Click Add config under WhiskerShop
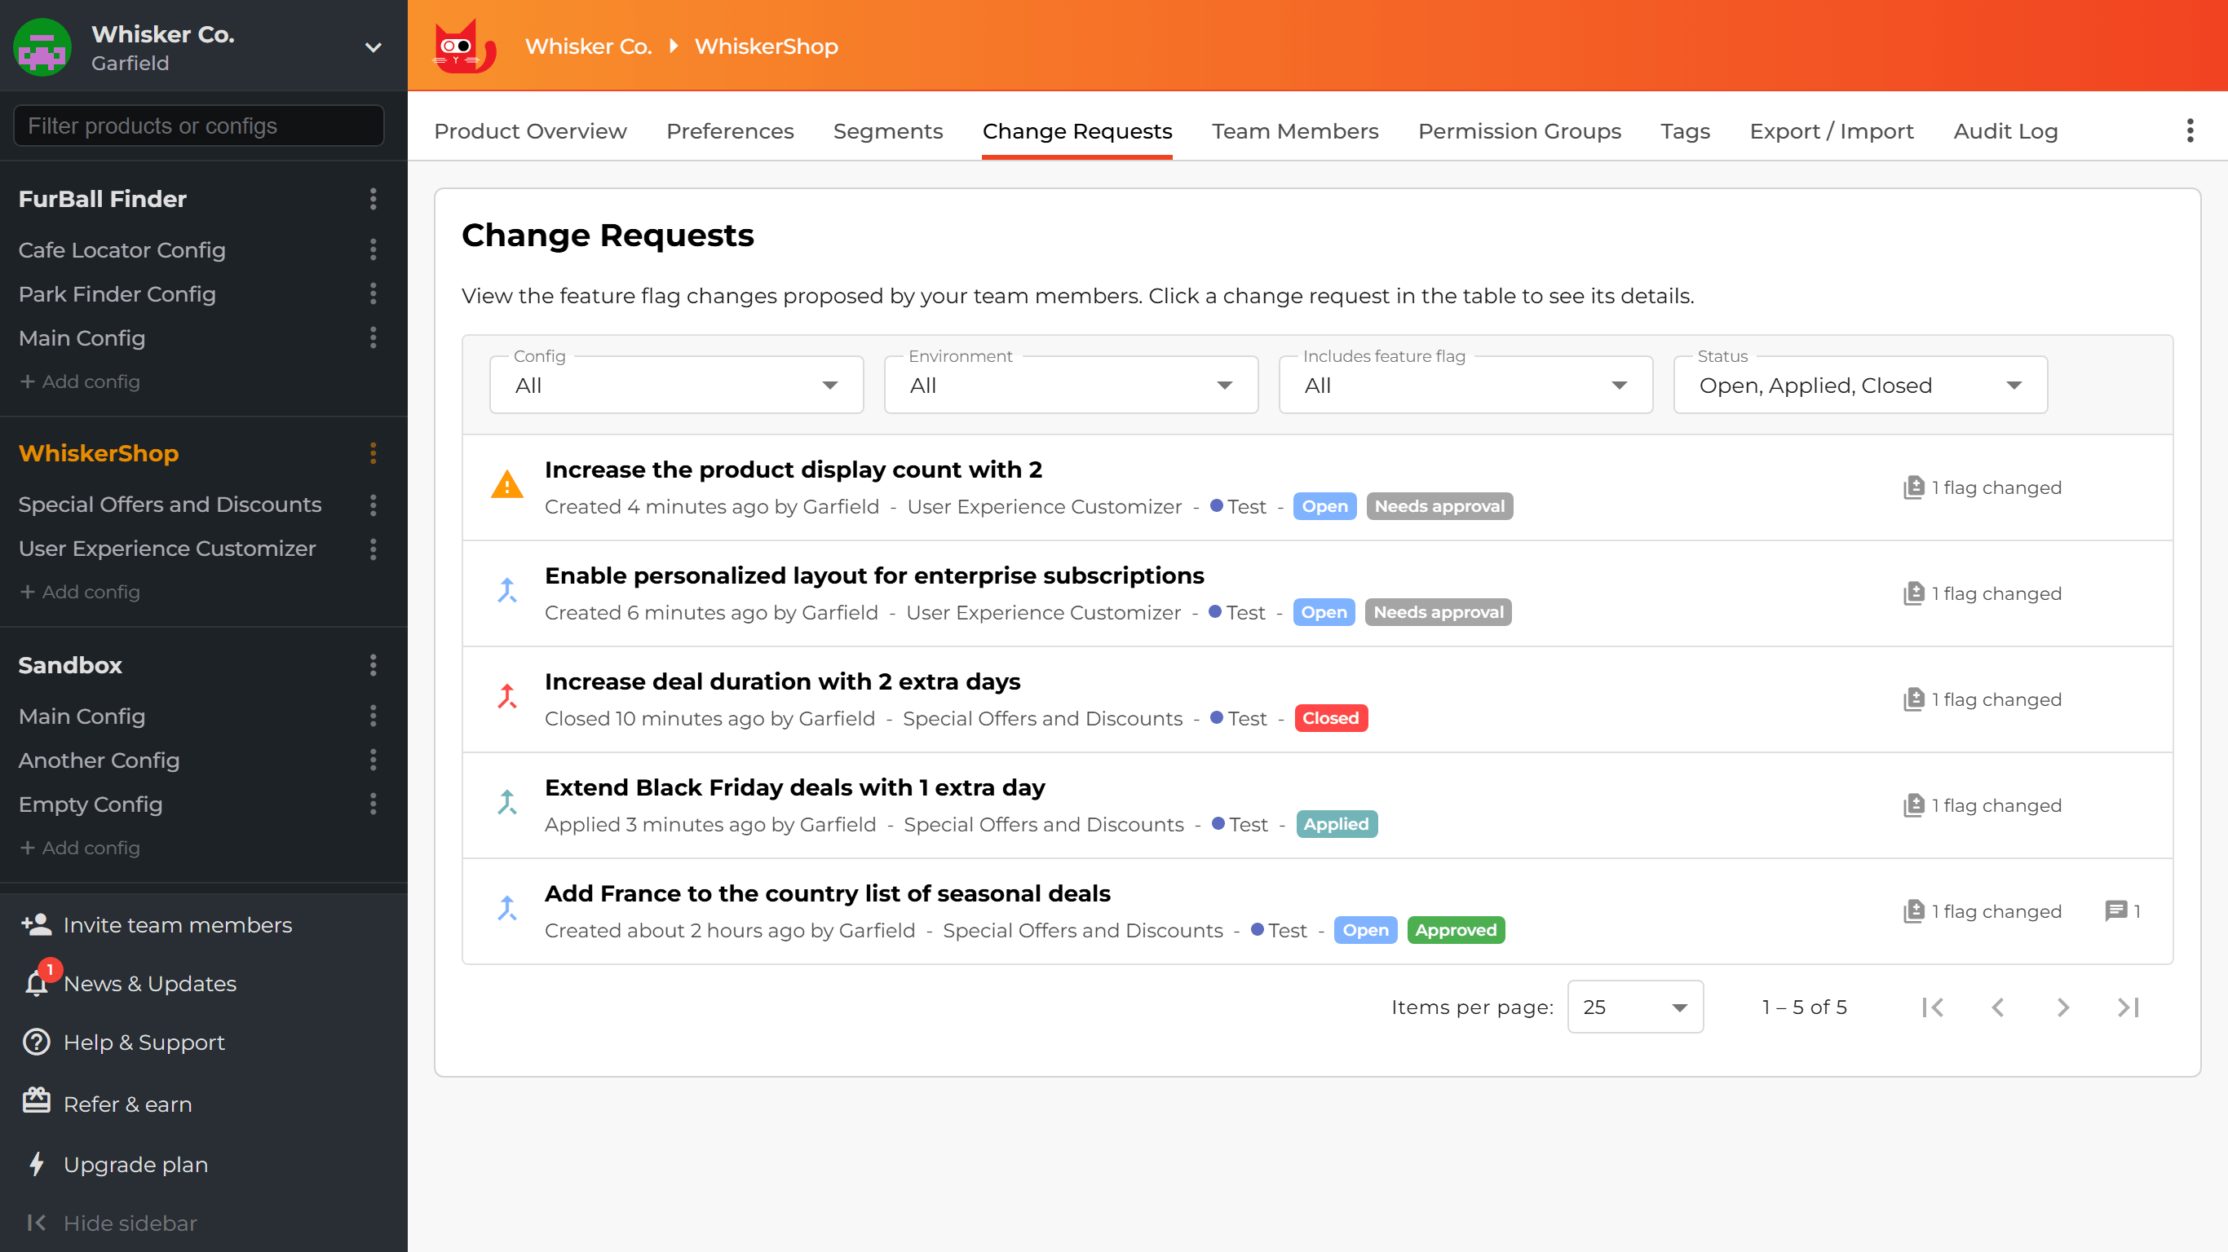The width and height of the screenshot is (2228, 1252). [x=80, y=593]
